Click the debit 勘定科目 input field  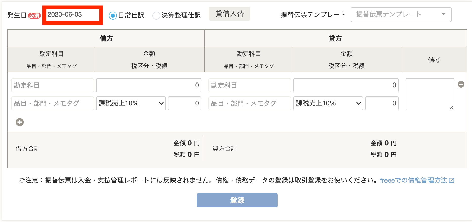(x=53, y=85)
